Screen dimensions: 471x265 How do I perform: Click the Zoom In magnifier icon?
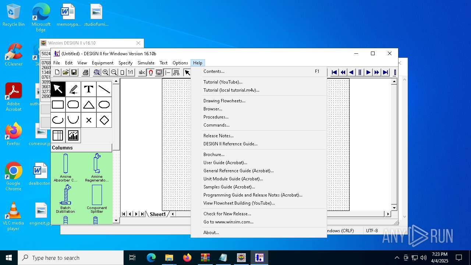point(105,73)
